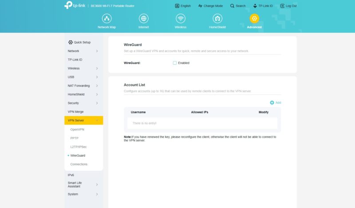Viewport: 355px width, 208px height.
Task: Open the HomeShield house icon
Action: 217,19
